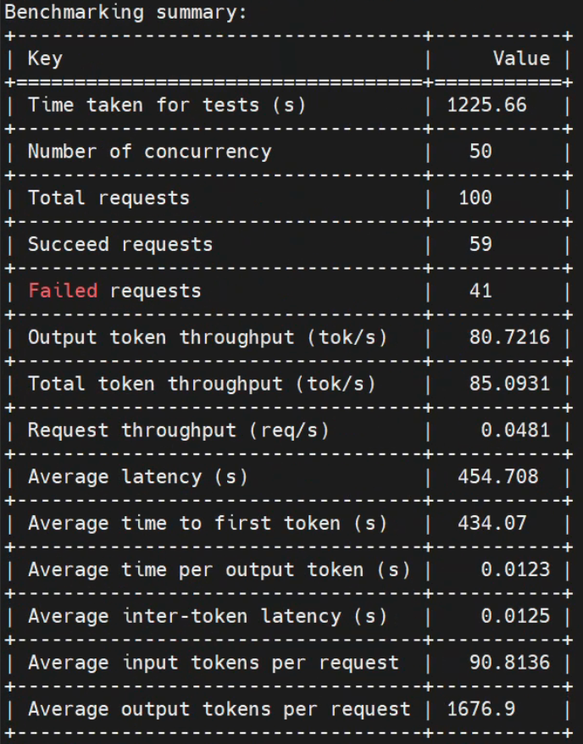Click the 'Total requests' label

(x=108, y=197)
